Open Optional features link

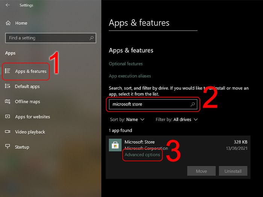coord(125,64)
